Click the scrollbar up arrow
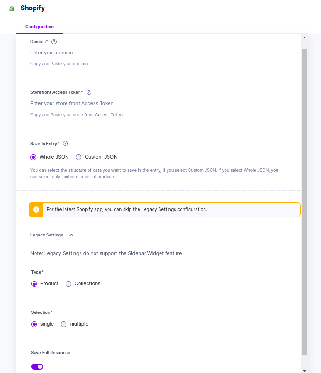This screenshot has width=321, height=373. [x=305, y=38]
